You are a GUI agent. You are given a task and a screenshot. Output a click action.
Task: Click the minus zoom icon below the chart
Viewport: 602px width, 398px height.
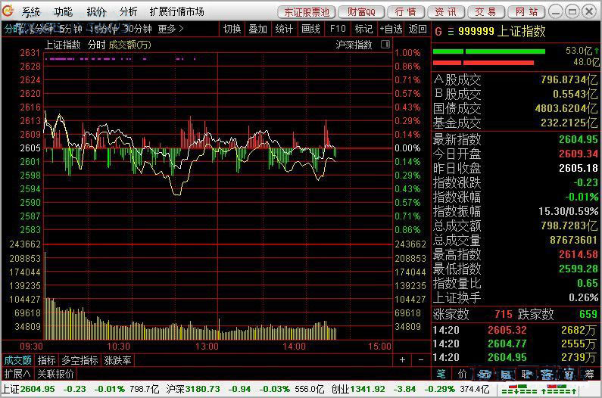420,360
